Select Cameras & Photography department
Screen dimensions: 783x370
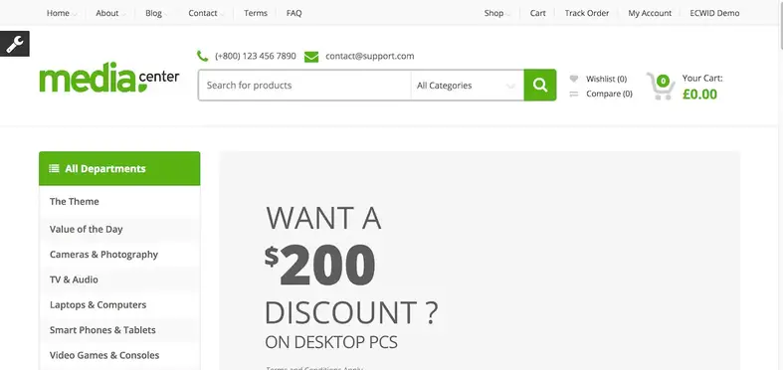pyautogui.click(x=103, y=255)
